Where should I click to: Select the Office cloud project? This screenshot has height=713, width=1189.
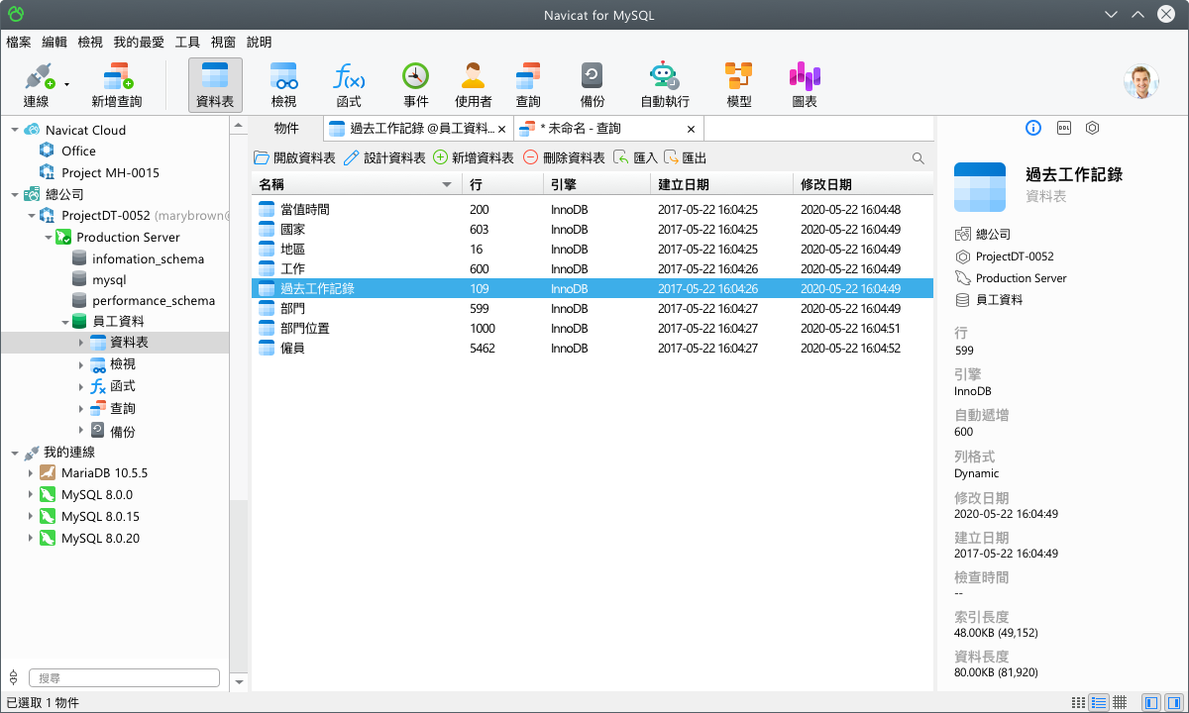(x=78, y=151)
